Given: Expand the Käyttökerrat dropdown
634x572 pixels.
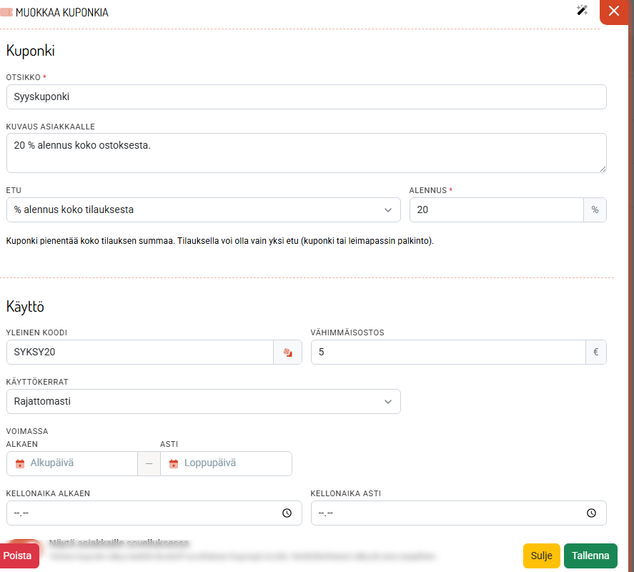Looking at the screenshot, I should tap(204, 401).
